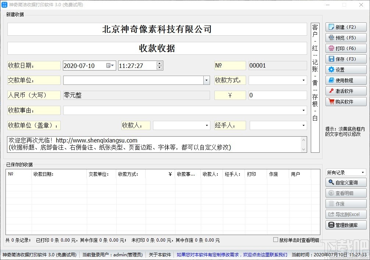Open the 设置 settings panel
This screenshot has width=370, height=260.
coord(345,69)
